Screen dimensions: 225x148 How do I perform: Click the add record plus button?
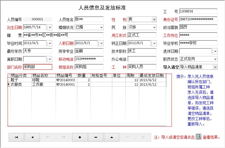pos(80,137)
